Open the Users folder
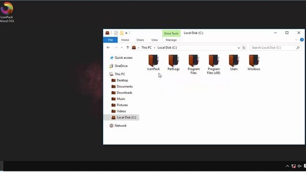Screen dimensions: 306x172 [x=234, y=63]
